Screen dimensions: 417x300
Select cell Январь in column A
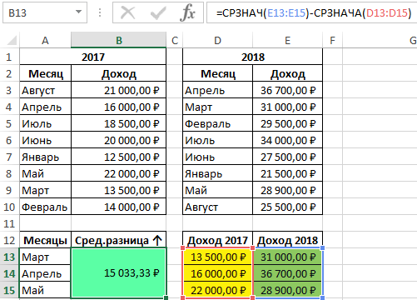46,157
